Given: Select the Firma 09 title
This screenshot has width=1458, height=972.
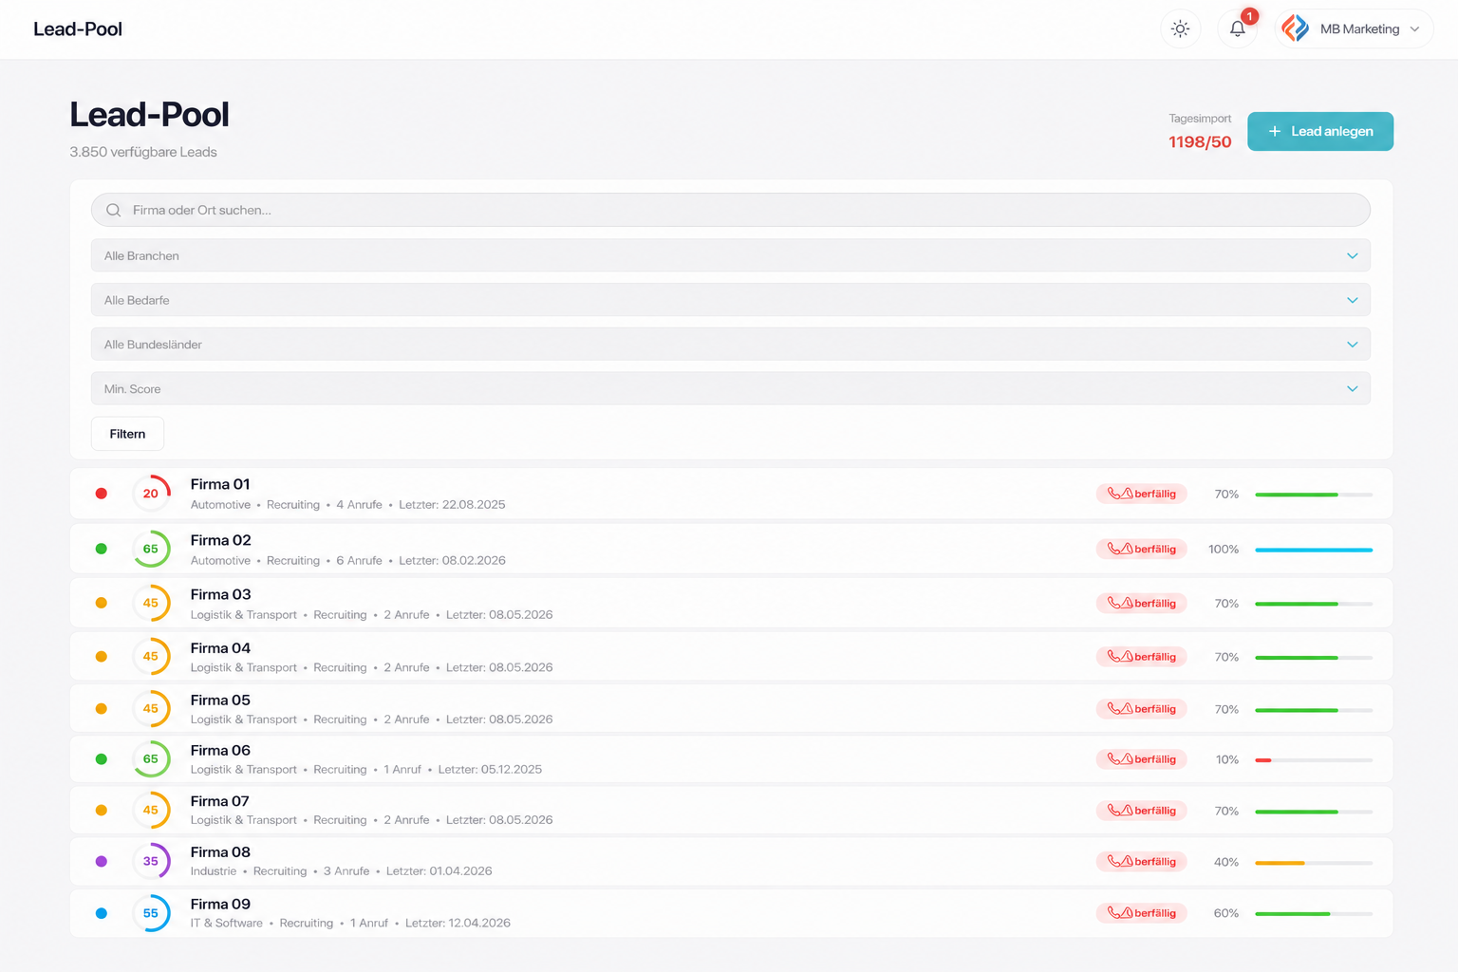Looking at the screenshot, I should tap(220, 905).
